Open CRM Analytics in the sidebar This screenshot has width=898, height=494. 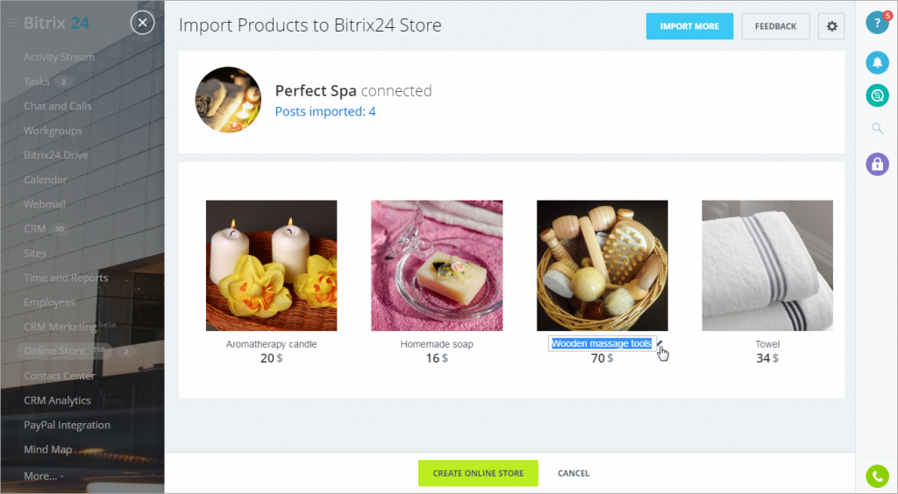tap(57, 400)
